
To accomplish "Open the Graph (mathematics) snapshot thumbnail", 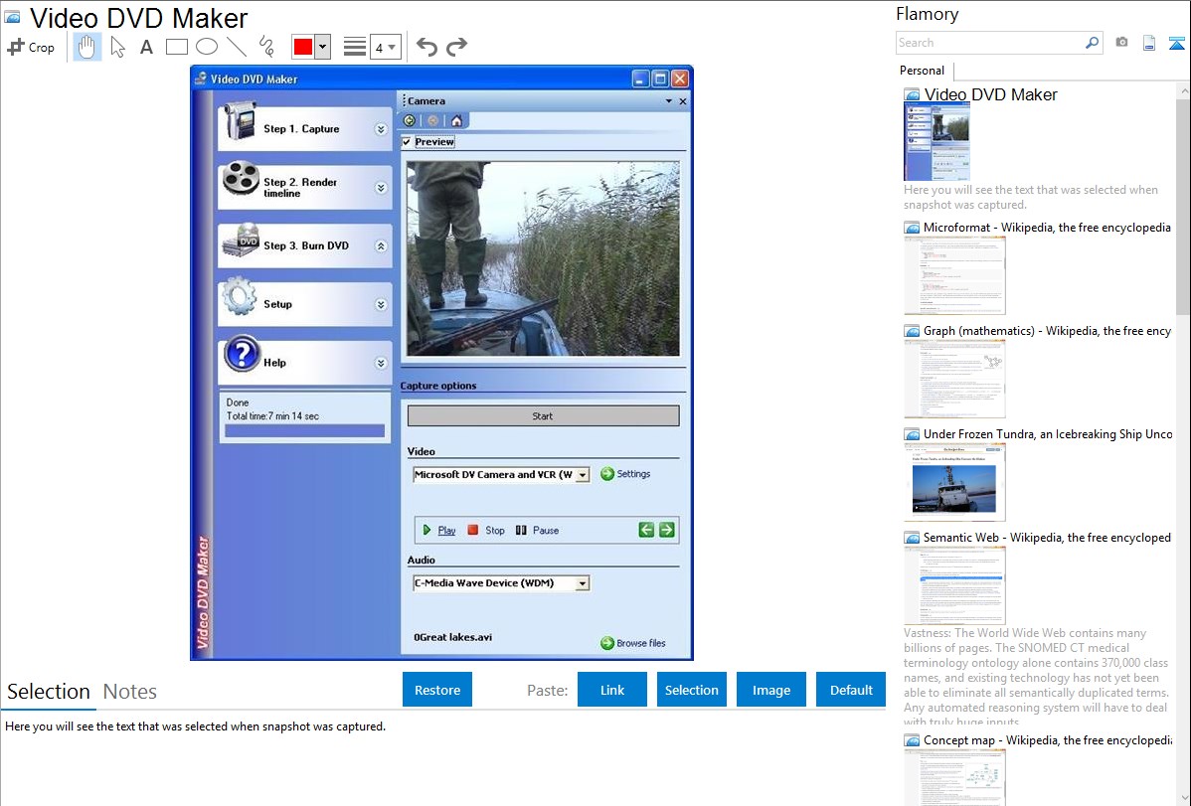I will [x=954, y=379].
